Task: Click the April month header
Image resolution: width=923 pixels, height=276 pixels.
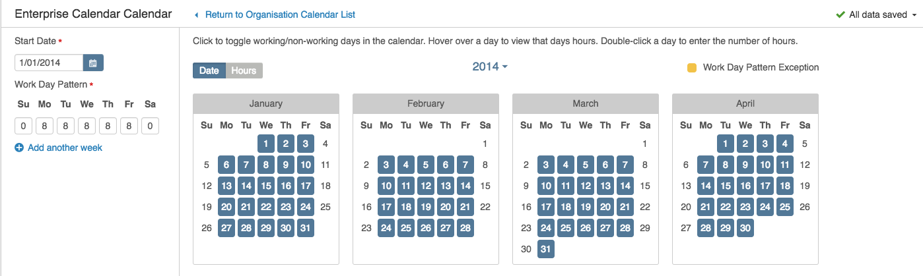Action: [x=745, y=103]
